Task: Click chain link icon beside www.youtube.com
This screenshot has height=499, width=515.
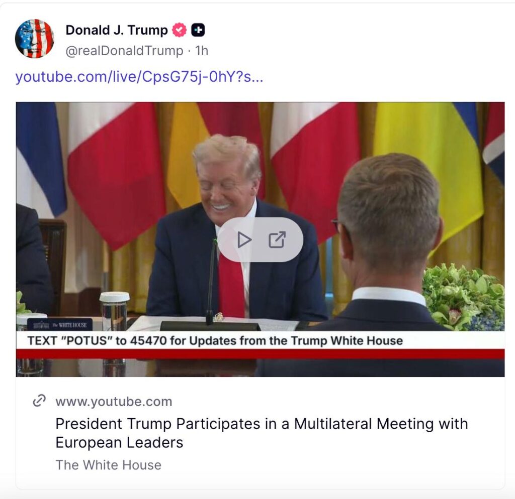Action: coord(39,401)
